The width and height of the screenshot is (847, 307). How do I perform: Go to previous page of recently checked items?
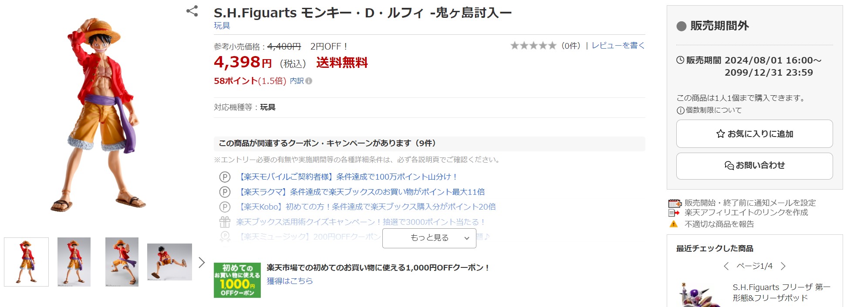tap(726, 266)
